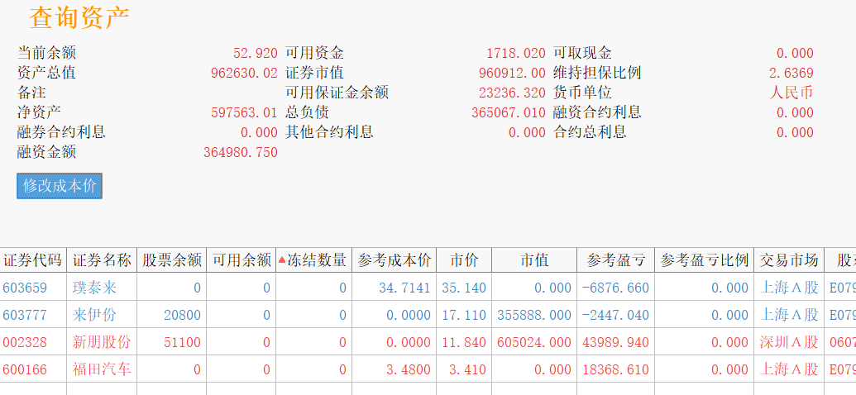The height and width of the screenshot is (395, 856).
Task: Sort by 证券代码 column header
Action: tap(33, 260)
